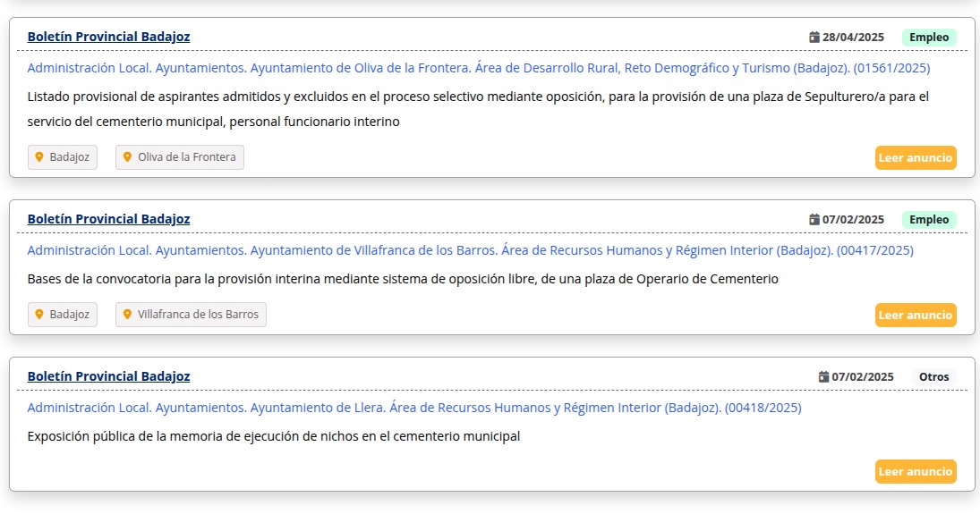Click the pin icon on Oliva de la Frontera tag
This screenshot has width=980, height=514.
coord(127,157)
